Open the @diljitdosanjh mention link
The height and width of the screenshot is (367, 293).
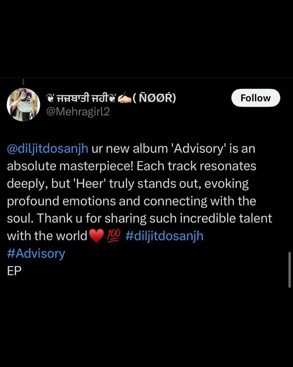click(x=48, y=149)
